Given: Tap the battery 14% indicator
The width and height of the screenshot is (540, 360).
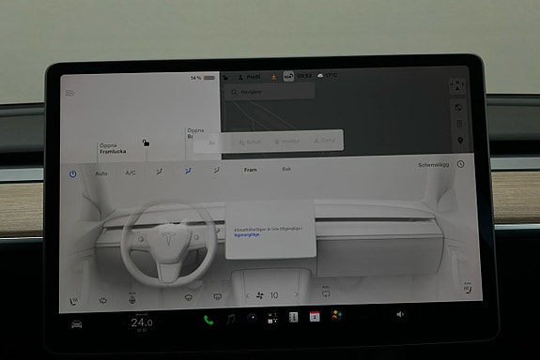Looking at the screenshot, I should pyautogui.click(x=203, y=78).
